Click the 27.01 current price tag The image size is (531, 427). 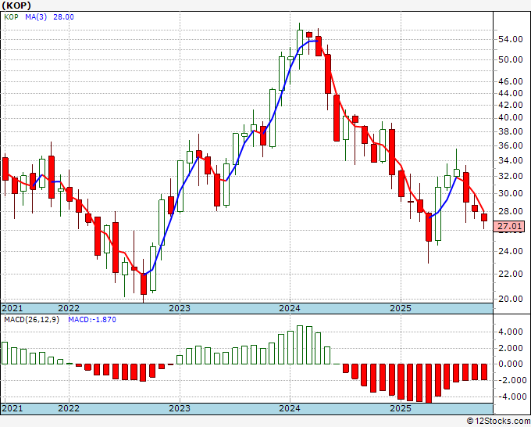(509, 226)
